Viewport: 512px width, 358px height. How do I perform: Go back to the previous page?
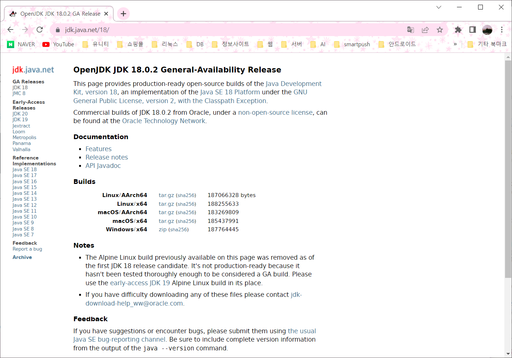coord(10,30)
